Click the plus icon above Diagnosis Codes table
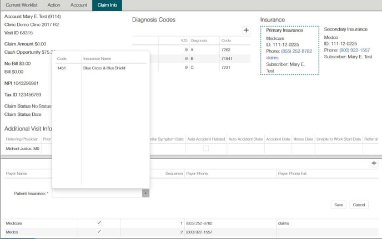The image size is (382, 239). tap(246, 30)
